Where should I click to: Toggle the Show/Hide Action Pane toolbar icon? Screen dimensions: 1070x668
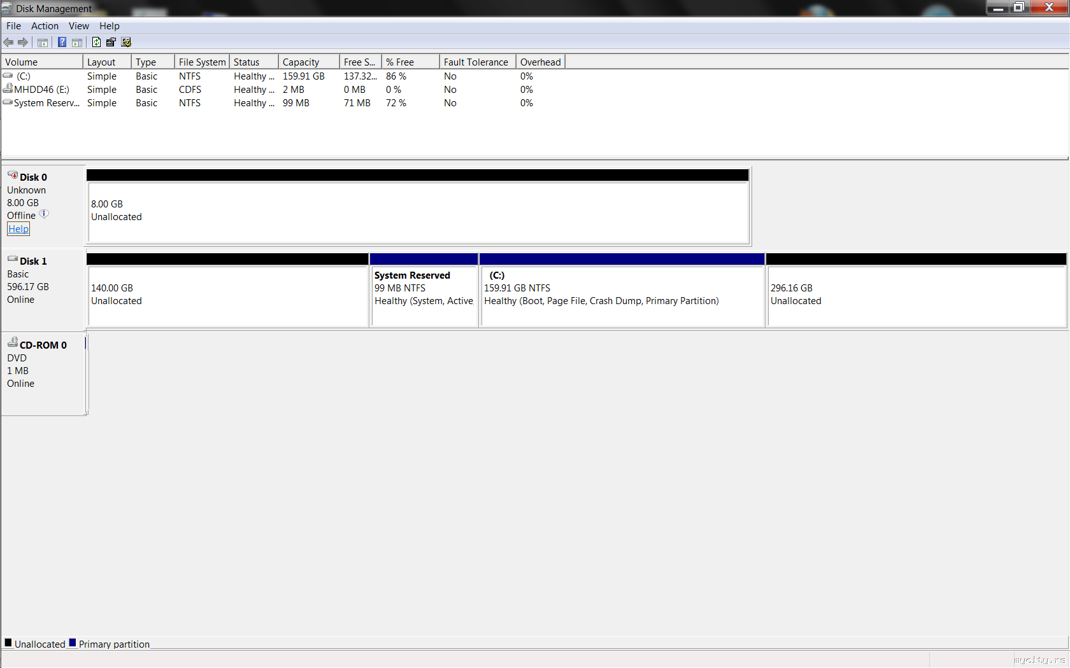coord(77,43)
